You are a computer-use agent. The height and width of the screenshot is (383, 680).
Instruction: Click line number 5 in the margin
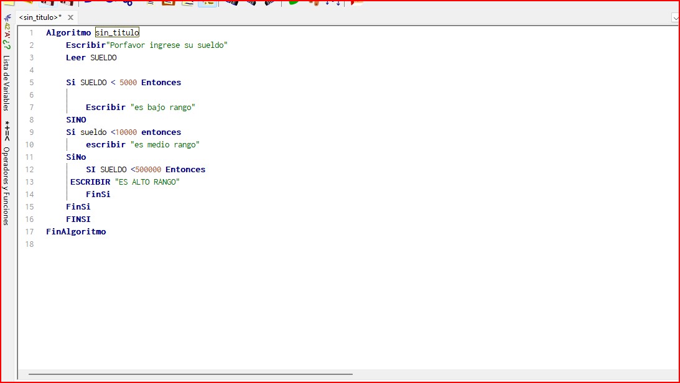(x=31, y=82)
